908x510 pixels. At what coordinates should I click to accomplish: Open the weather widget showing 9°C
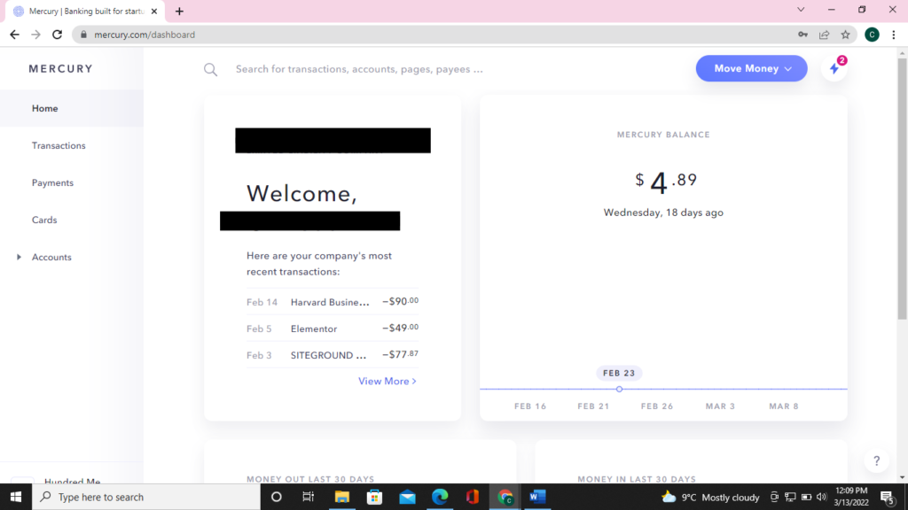coord(710,498)
